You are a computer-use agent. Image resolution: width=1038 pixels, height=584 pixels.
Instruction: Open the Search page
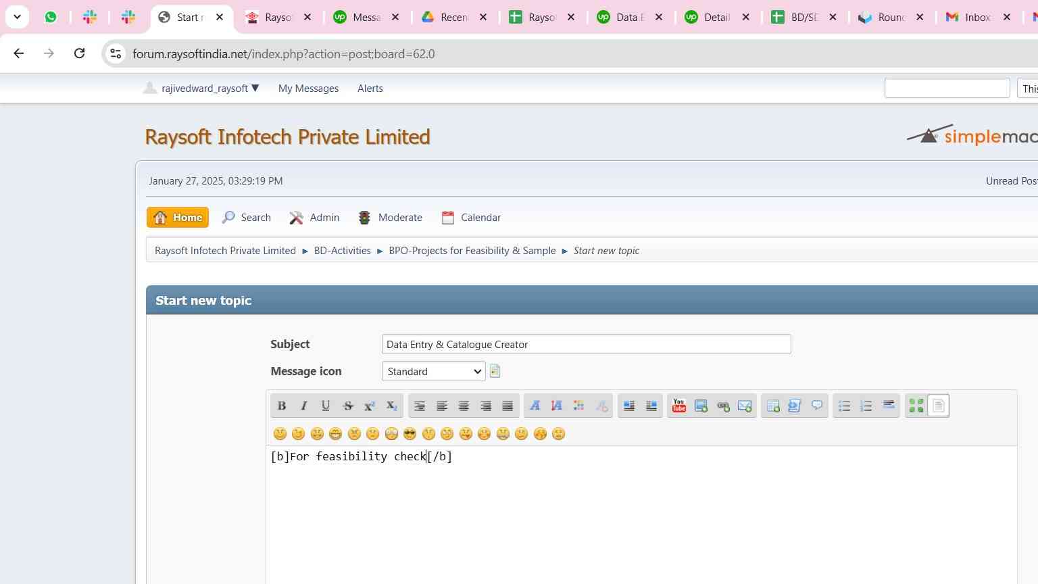247,217
